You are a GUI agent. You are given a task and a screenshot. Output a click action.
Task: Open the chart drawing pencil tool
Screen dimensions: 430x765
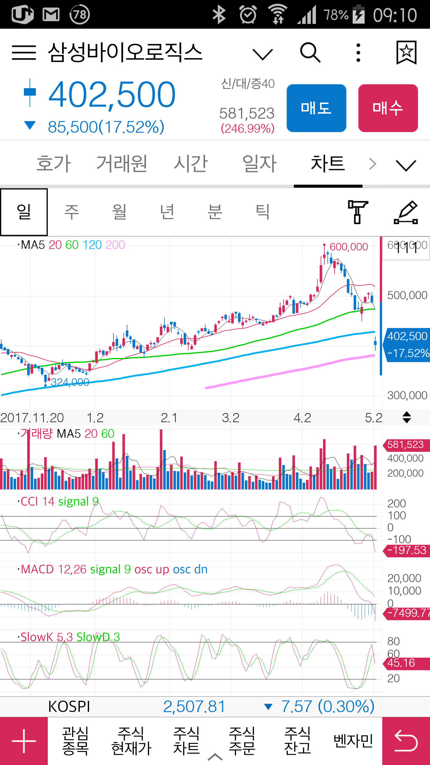(x=406, y=212)
